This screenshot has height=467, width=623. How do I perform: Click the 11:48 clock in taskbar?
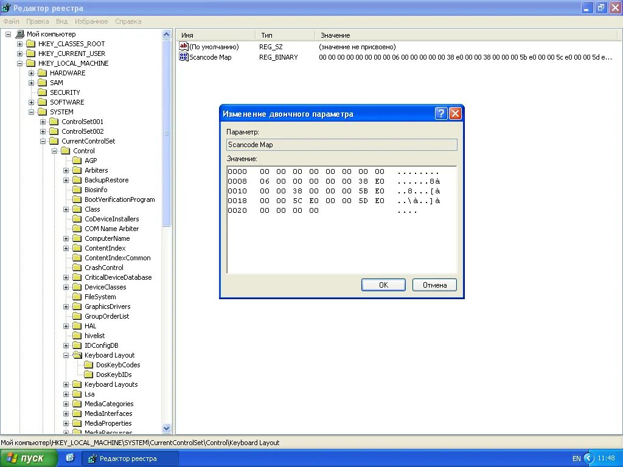coord(607,458)
